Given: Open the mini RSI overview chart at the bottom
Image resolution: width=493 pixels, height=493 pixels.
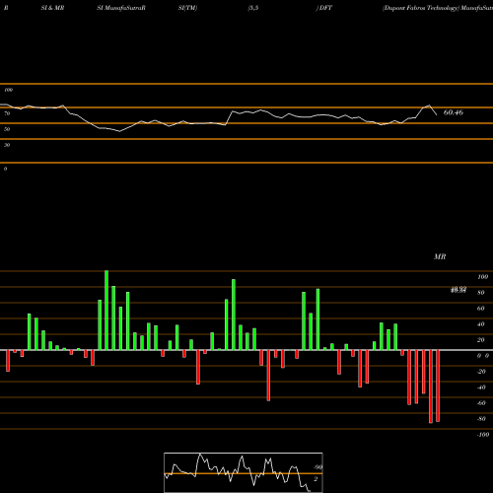Looking at the screenshot, I should coord(244,472).
